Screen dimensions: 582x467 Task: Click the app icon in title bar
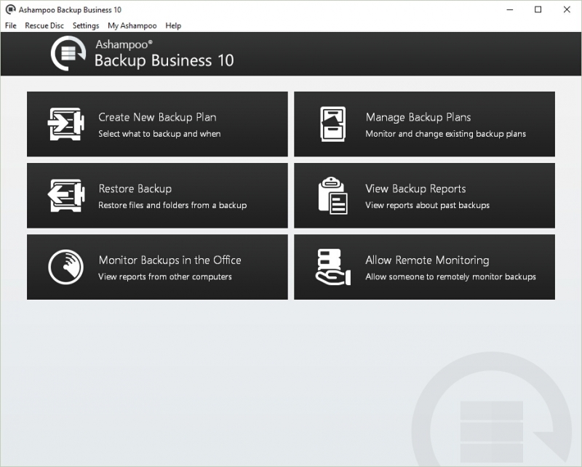pos(10,9)
